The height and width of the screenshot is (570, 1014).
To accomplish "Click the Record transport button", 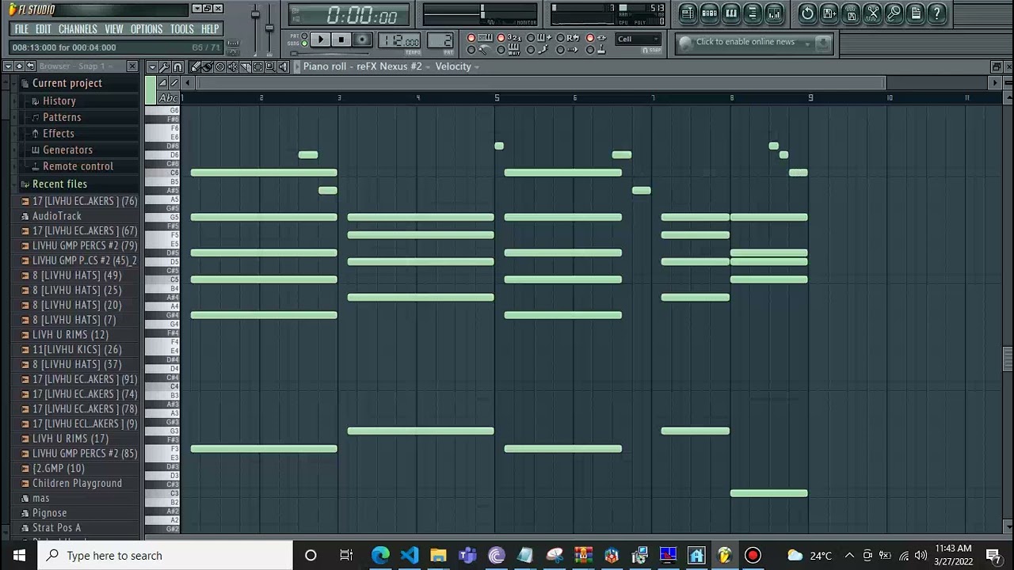I will 362,40.
